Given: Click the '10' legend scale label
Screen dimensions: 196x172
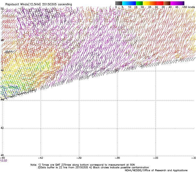Looking at the screenshot, I should click(x=130, y=7).
